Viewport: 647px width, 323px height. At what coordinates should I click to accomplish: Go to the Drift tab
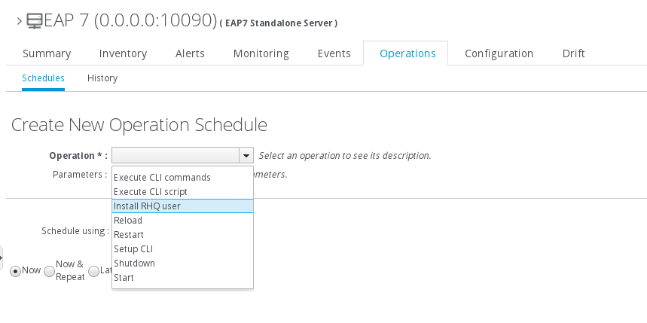click(573, 53)
